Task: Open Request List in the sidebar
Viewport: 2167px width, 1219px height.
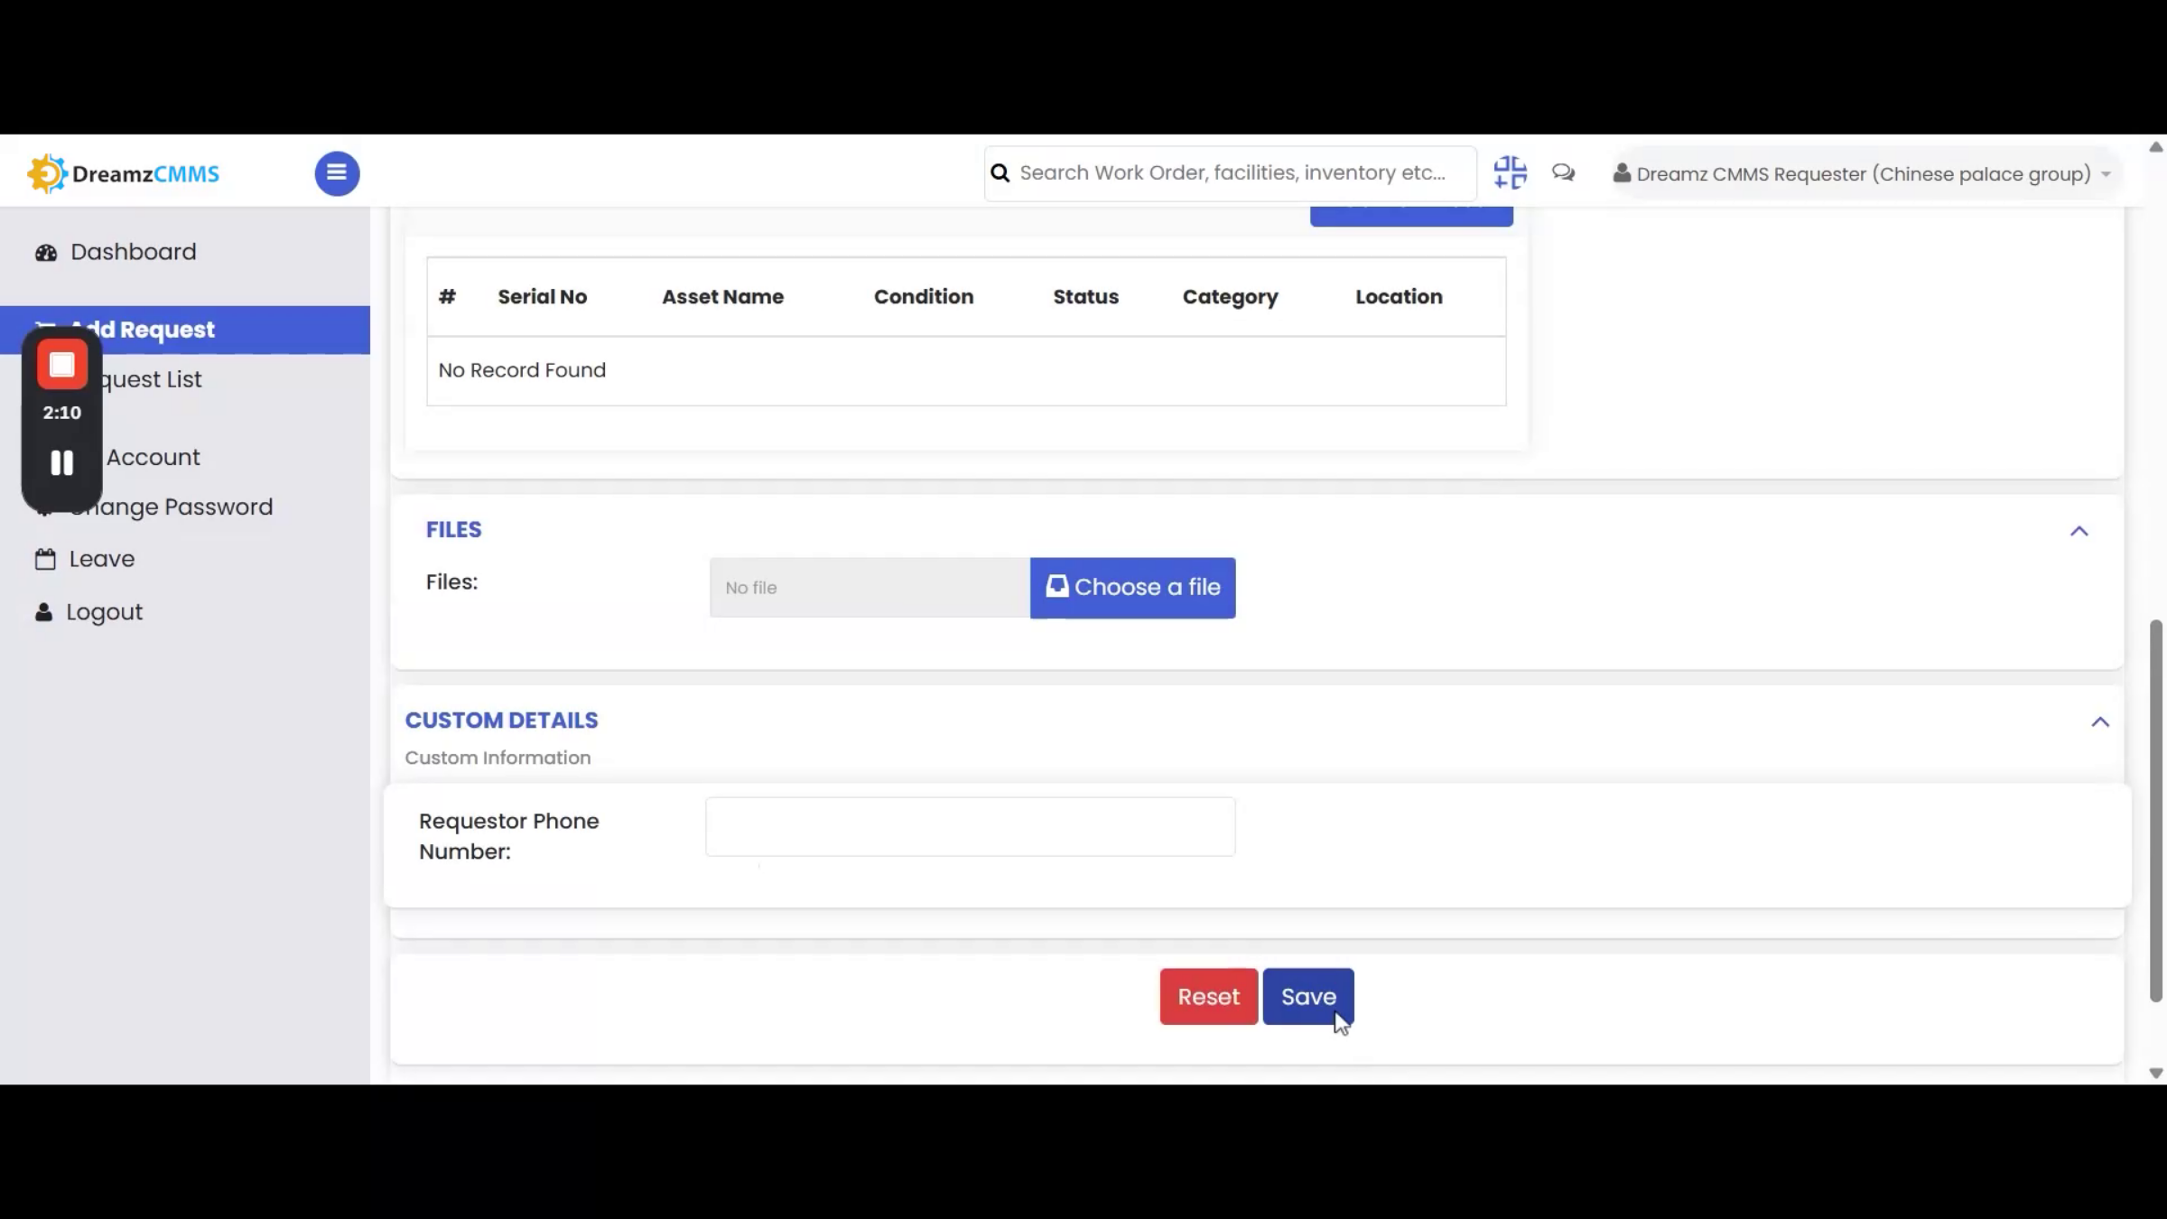Action: [x=150, y=380]
